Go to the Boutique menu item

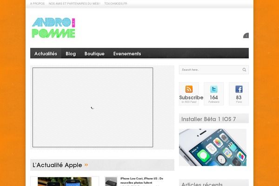(x=94, y=53)
